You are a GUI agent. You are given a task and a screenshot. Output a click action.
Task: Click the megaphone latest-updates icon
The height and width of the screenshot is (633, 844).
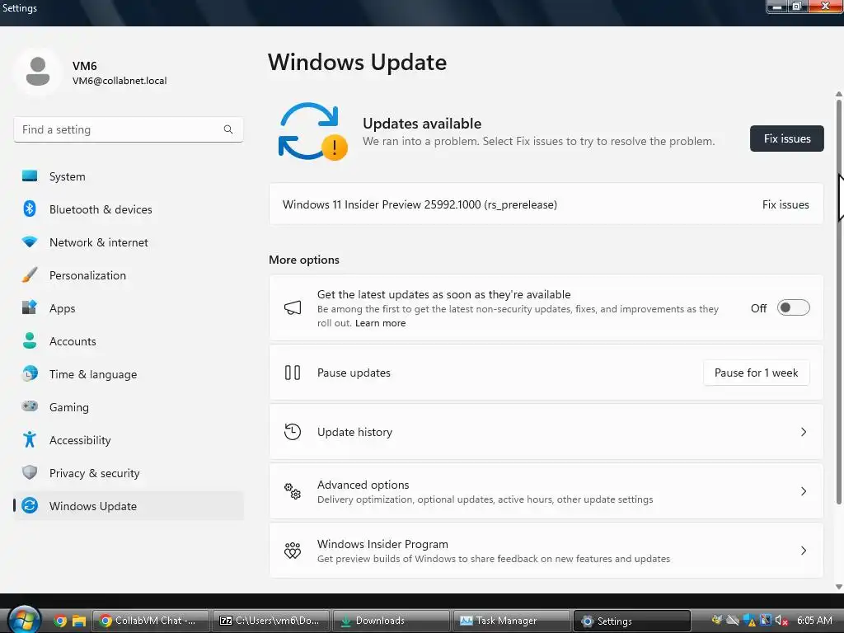click(293, 308)
